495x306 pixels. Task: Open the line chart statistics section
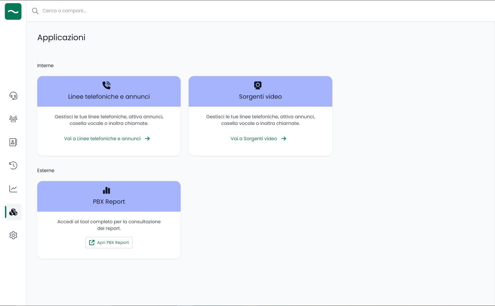tap(13, 189)
